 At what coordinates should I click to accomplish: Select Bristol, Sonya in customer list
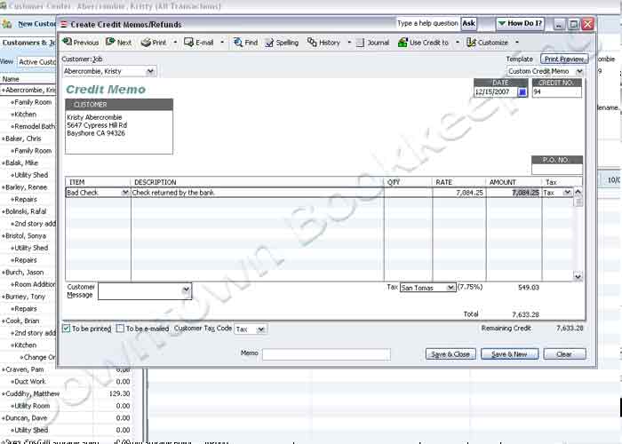coord(26,236)
